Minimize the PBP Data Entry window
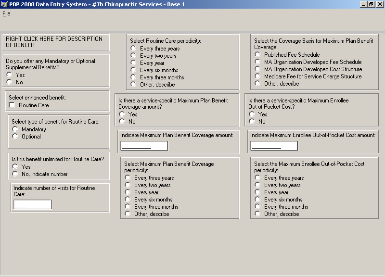Viewport: 385px width, 277px height. pos(364,4)
